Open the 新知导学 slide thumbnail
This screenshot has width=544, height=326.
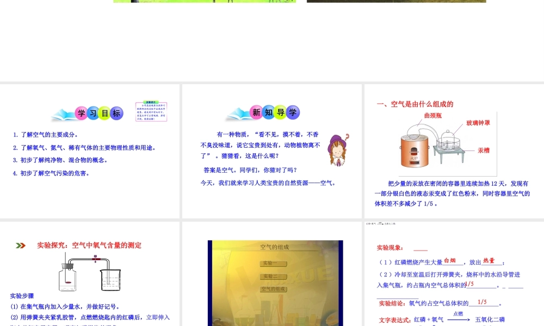tap(271, 151)
